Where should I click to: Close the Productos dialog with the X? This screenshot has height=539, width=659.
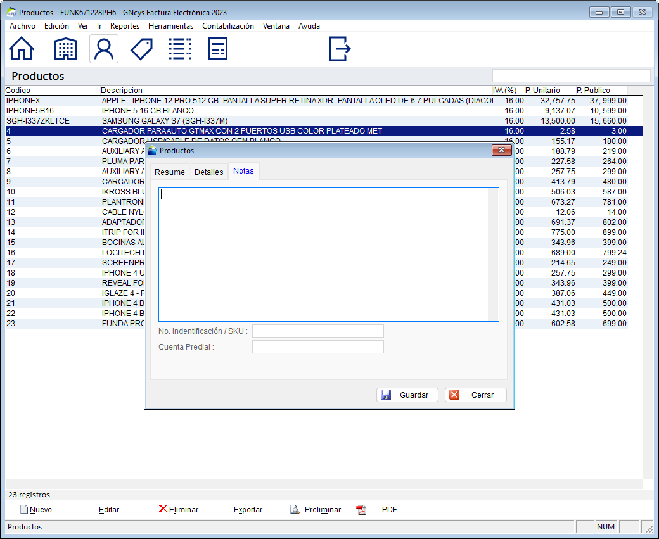(x=501, y=150)
